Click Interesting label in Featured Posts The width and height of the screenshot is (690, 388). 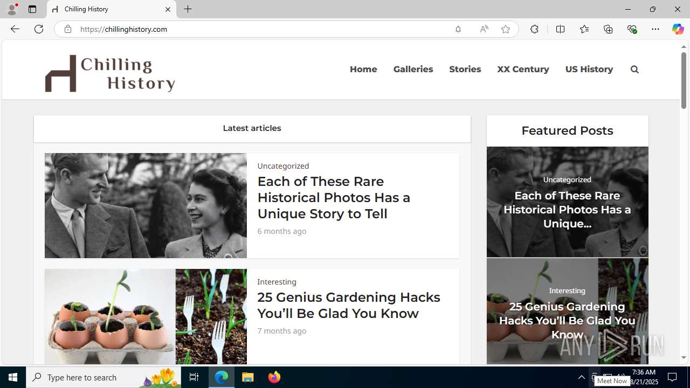(567, 290)
